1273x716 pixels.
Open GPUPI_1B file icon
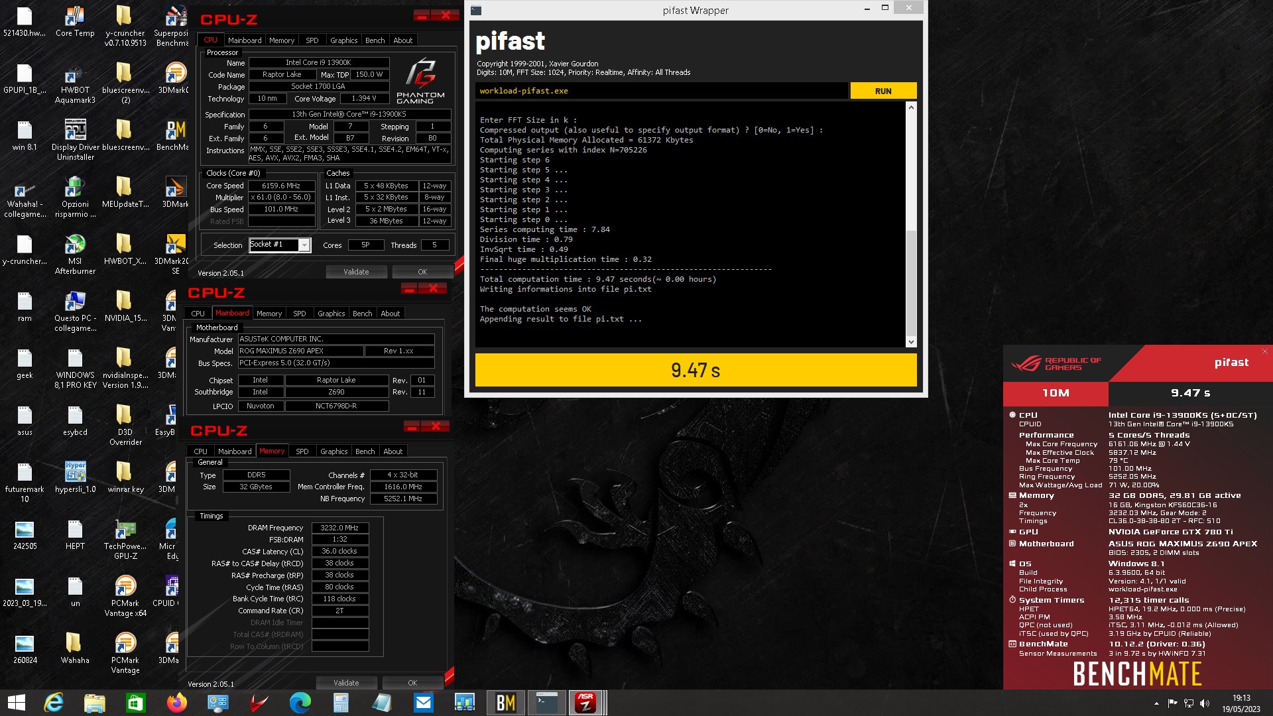[25, 79]
